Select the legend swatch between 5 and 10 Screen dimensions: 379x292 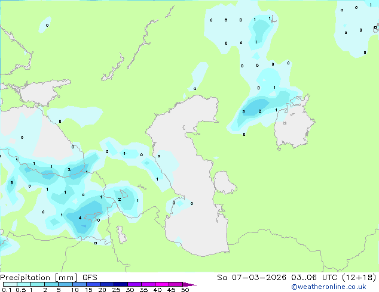click(65, 284)
